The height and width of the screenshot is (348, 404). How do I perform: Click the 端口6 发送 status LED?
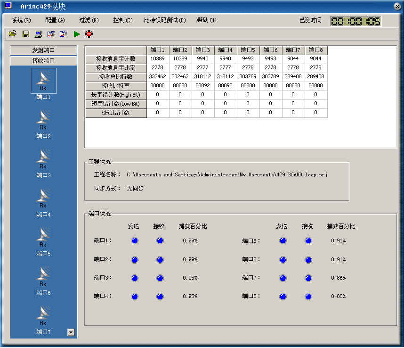pyautogui.click(x=283, y=259)
